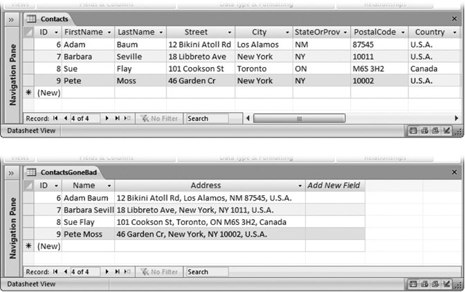Click the Search box in ContactsGoneBad

208,272
